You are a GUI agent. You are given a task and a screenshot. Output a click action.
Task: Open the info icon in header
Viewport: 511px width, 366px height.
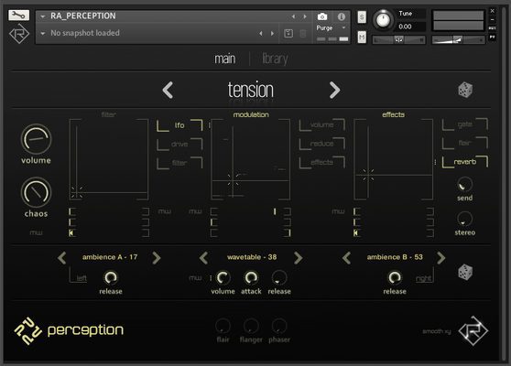[x=342, y=16]
